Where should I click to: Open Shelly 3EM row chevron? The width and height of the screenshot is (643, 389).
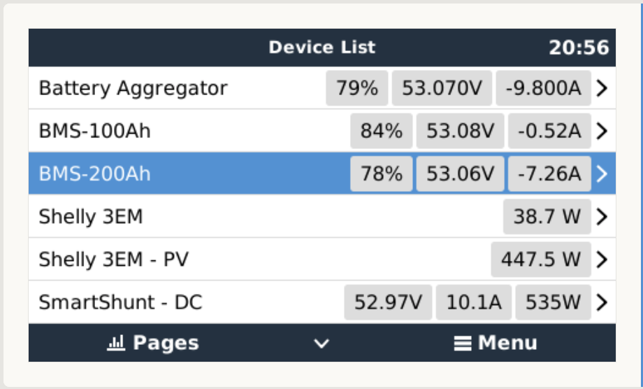tap(601, 217)
